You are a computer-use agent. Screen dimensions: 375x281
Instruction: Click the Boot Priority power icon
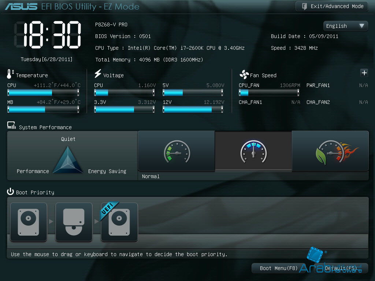10,191
